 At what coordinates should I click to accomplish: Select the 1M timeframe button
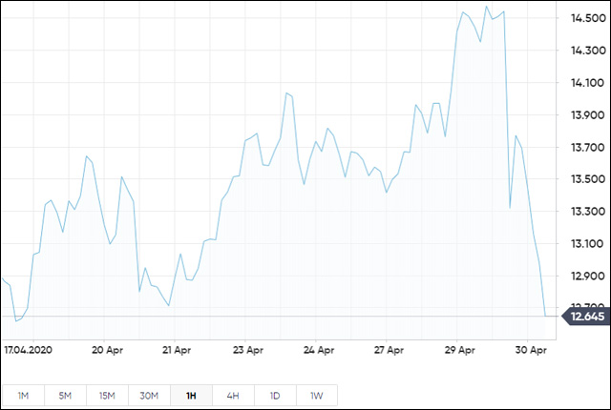(23, 395)
